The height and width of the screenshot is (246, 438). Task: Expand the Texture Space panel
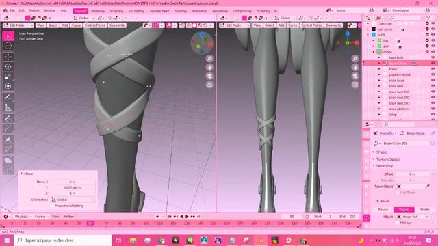(388, 159)
